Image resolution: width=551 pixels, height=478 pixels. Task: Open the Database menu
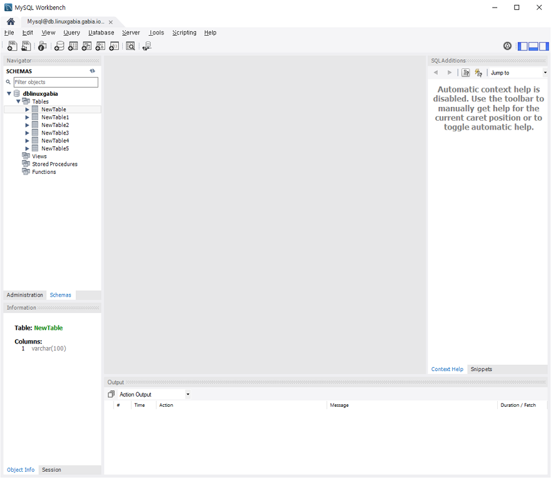click(101, 33)
